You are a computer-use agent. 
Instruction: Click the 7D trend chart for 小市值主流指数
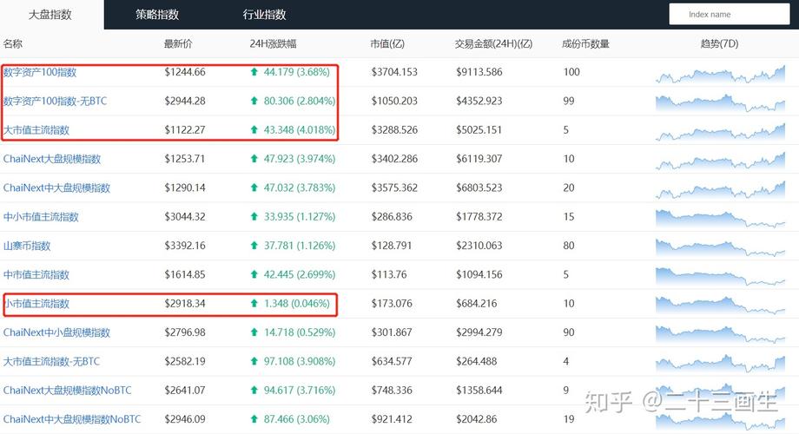click(x=720, y=306)
